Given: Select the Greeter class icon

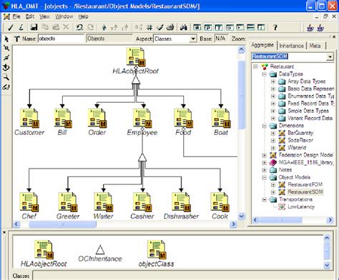Looking at the screenshot, I should coord(68,202).
